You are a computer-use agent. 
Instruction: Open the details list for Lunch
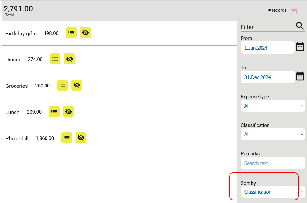[x=54, y=112]
